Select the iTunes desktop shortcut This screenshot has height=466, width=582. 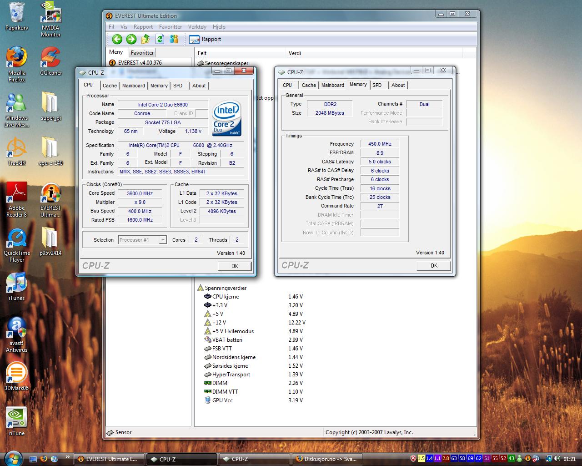pos(17,287)
